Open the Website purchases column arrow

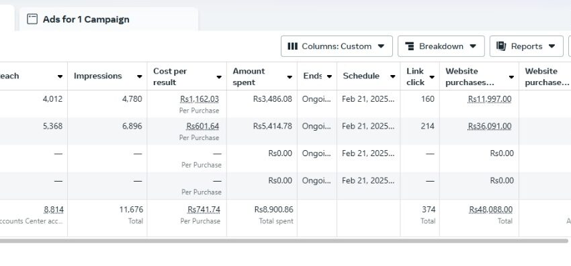point(511,77)
